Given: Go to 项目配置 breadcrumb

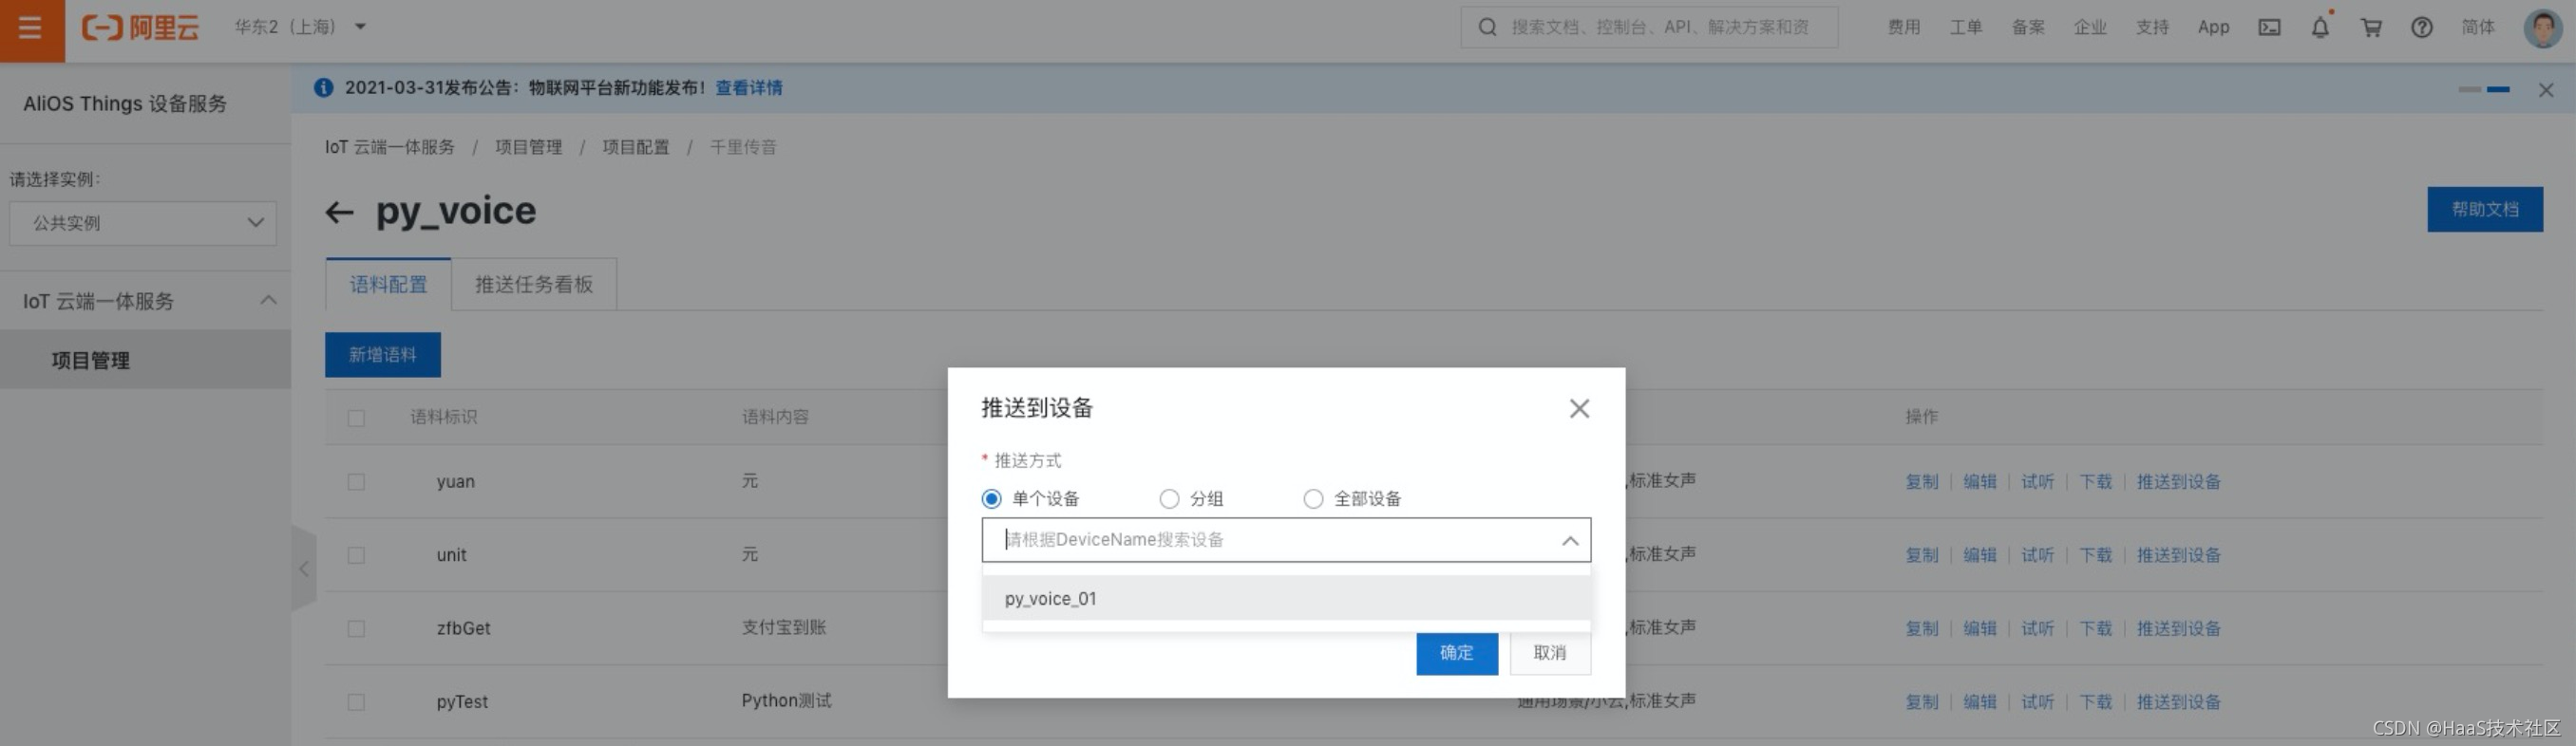Looking at the screenshot, I should tap(635, 147).
